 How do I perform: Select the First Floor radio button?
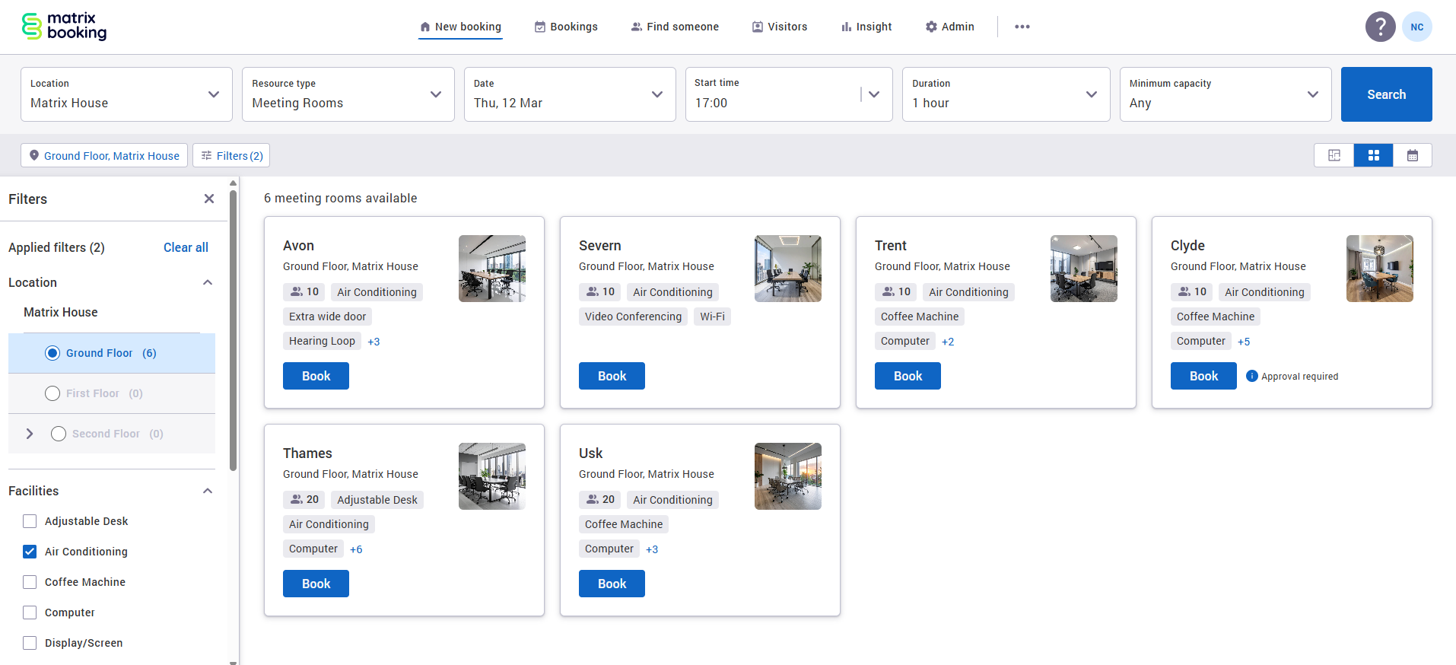(x=52, y=393)
